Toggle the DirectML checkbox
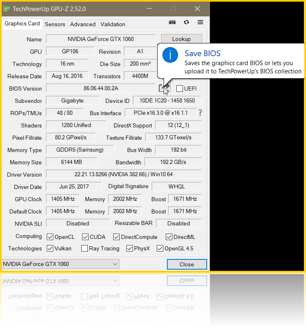 [x=169, y=237]
